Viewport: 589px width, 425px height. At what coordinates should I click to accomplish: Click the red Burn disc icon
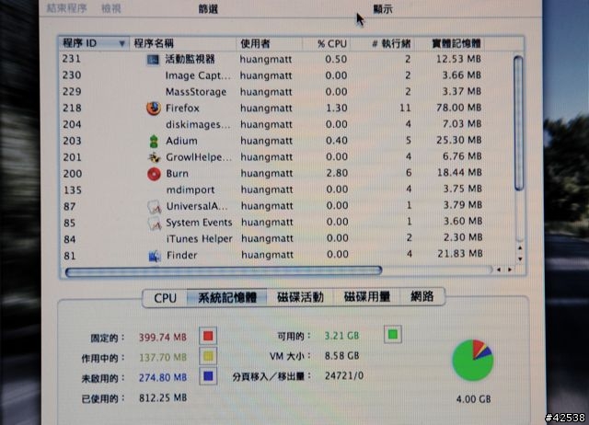point(154,174)
